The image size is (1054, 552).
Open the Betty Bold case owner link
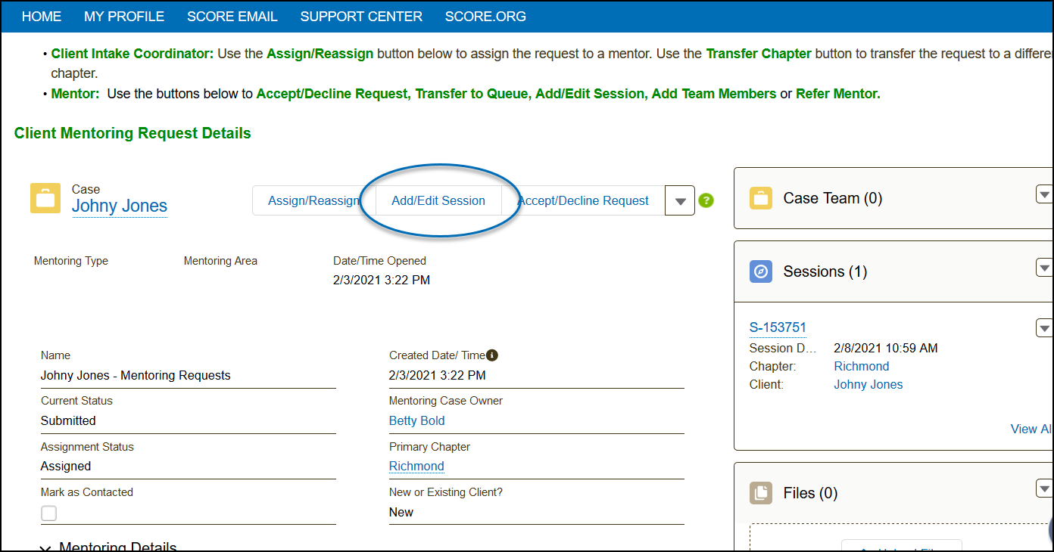(x=416, y=420)
